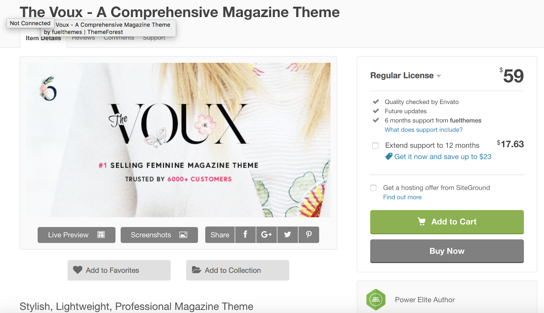This screenshot has width=544, height=313.
Task: Click the $59 license price
Action: click(512, 76)
